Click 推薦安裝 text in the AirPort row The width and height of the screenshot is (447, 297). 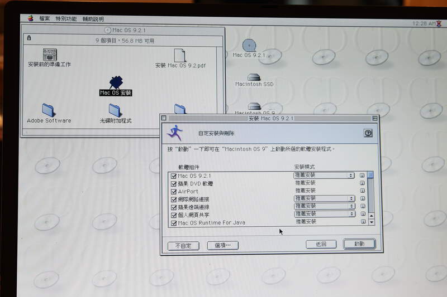pos(305,191)
